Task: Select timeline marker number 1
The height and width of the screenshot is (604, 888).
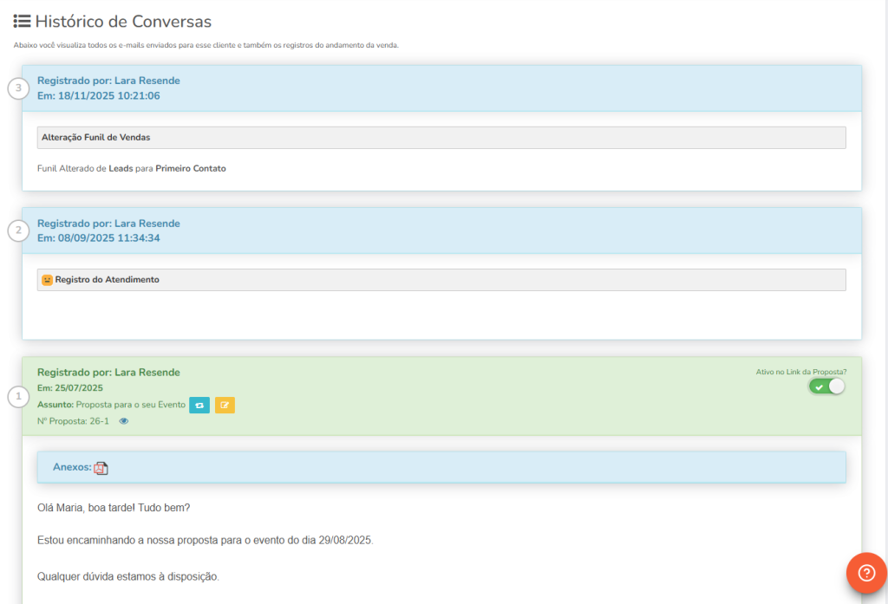Action: tap(19, 397)
